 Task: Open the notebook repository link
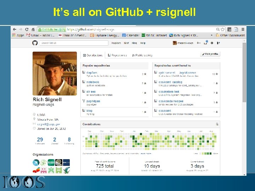click(93, 82)
